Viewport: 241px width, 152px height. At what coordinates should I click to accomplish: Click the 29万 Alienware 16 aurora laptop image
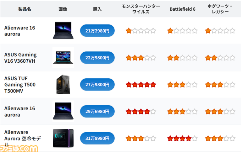(x=63, y=111)
